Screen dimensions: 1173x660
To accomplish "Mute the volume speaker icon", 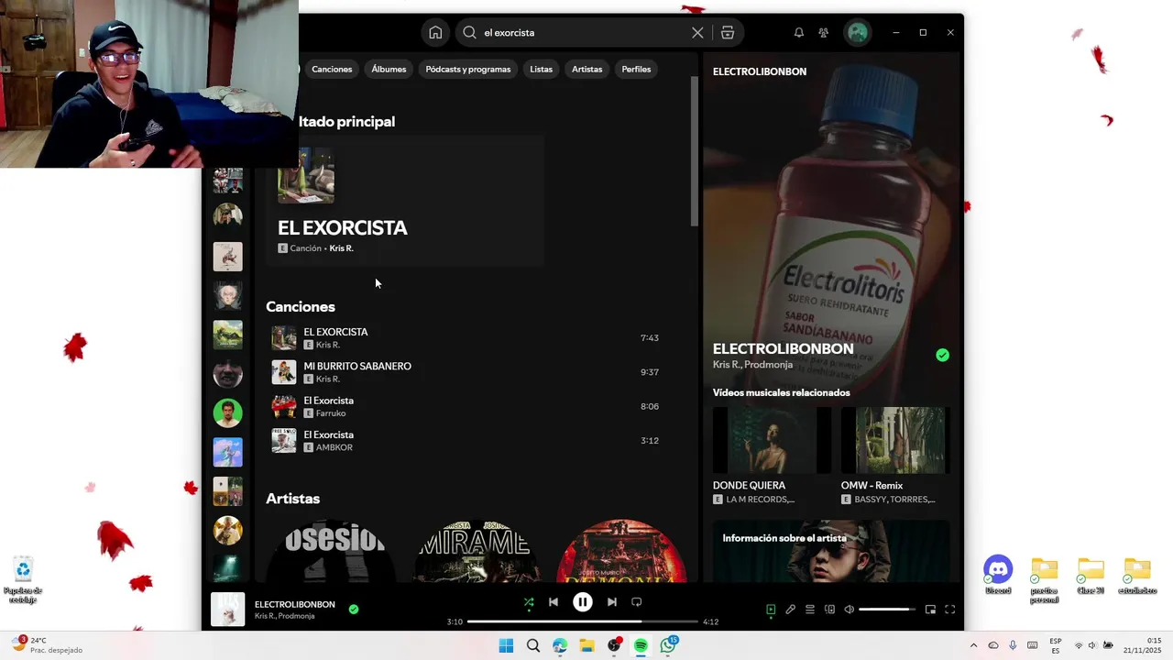I will point(850,610).
